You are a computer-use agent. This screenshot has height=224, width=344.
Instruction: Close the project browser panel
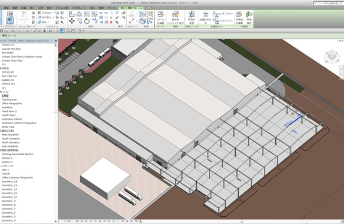pyautogui.click(x=56, y=41)
